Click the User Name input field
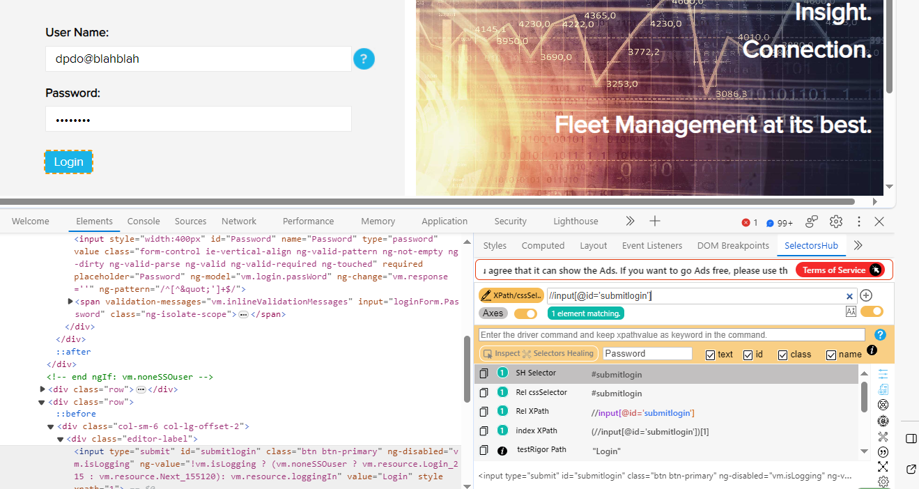This screenshot has height=489, width=919. pyautogui.click(x=199, y=59)
